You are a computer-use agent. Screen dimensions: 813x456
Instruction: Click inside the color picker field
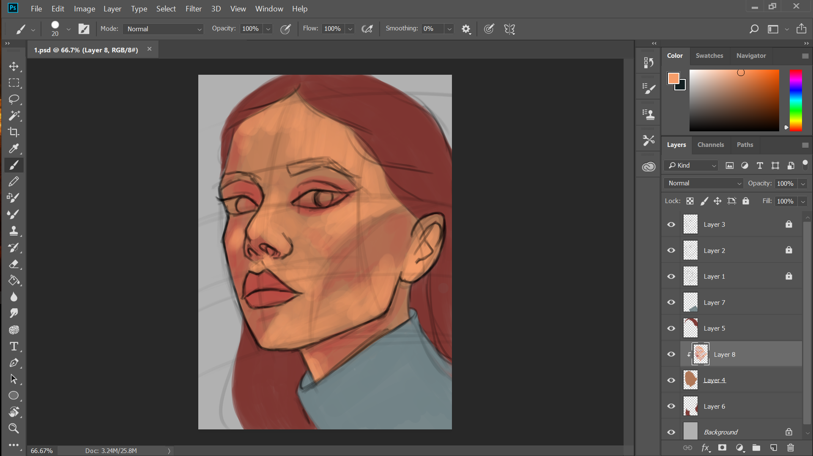click(734, 100)
